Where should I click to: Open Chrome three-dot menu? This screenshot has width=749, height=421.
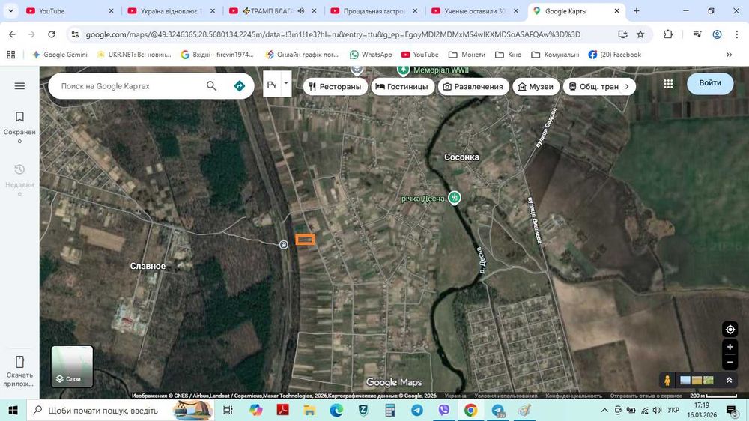(737, 34)
